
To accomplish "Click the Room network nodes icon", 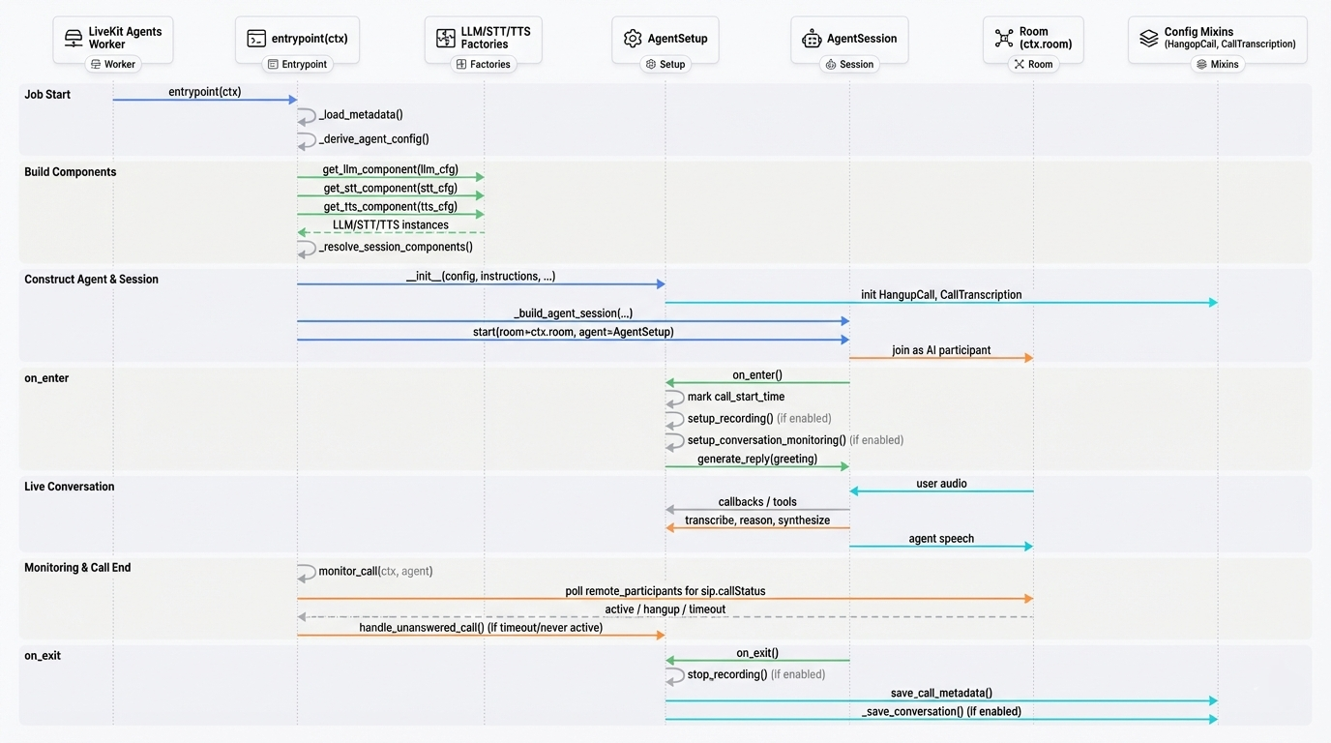I will (x=1004, y=39).
